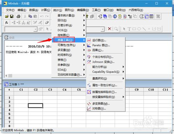174x134 pixels.
Task: Open the Session folder icon
Action: 100,16
